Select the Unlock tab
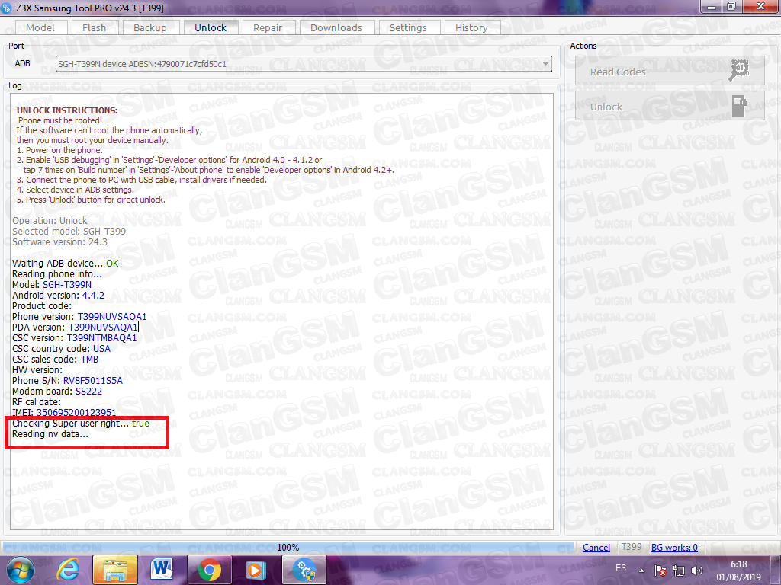The width and height of the screenshot is (781, 585). tap(211, 28)
